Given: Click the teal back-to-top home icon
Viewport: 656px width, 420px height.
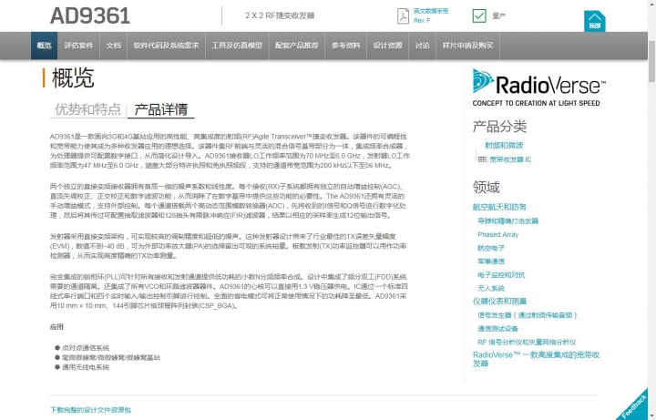Looking at the screenshot, I should coord(594,21).
